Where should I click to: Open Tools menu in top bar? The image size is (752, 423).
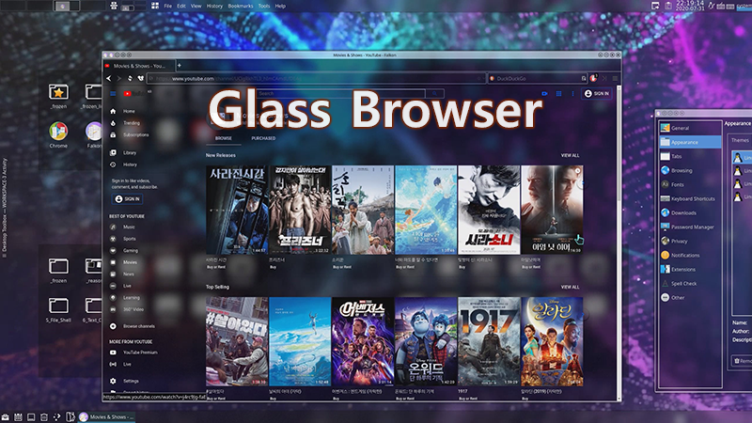coord(264,6)
